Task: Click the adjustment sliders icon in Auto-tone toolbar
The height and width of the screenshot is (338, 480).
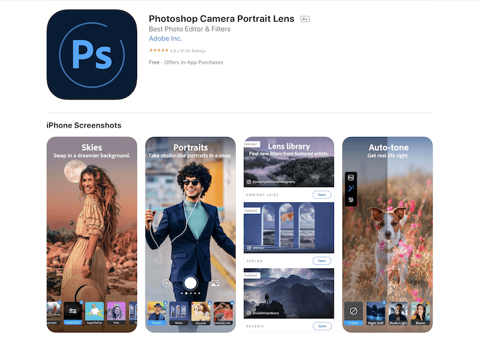Action: (x=351, y=200)
